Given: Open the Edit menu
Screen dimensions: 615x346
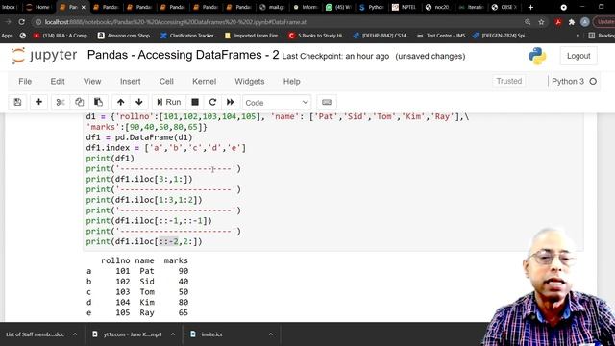Looking at the screenshot, I should pos(58,81).
